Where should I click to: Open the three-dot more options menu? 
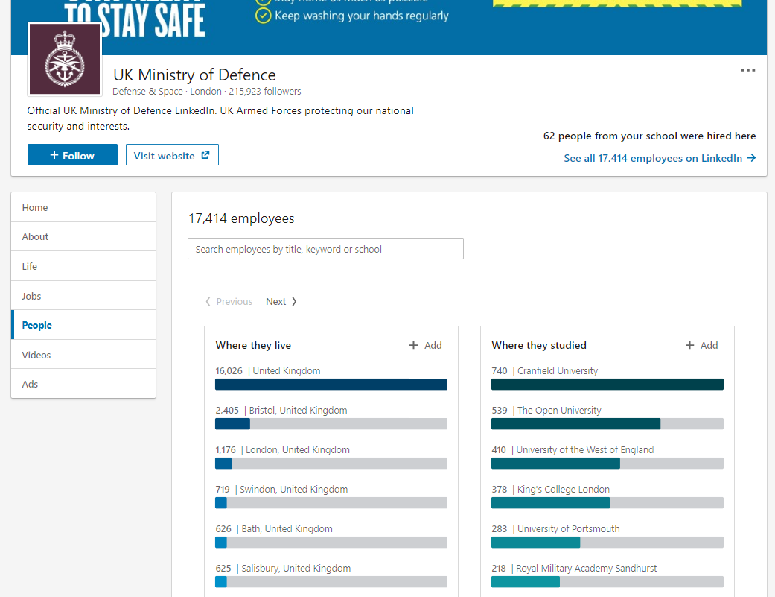point(747,70)
